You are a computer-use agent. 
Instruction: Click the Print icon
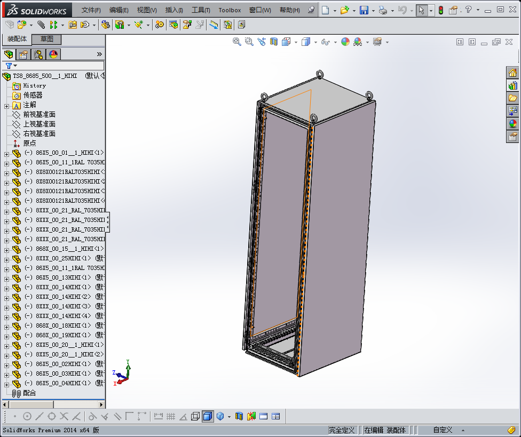pos(382,10)
